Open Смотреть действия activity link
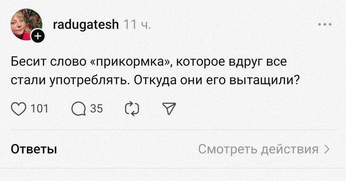Image resolution: width=346 pixels, height=181 pixels. (258, 150)
